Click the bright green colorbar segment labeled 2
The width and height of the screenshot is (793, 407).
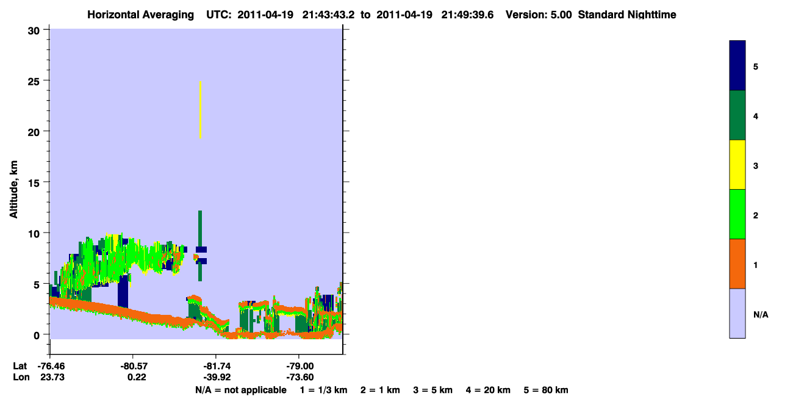pyautogui.click(x=737, y=214)
